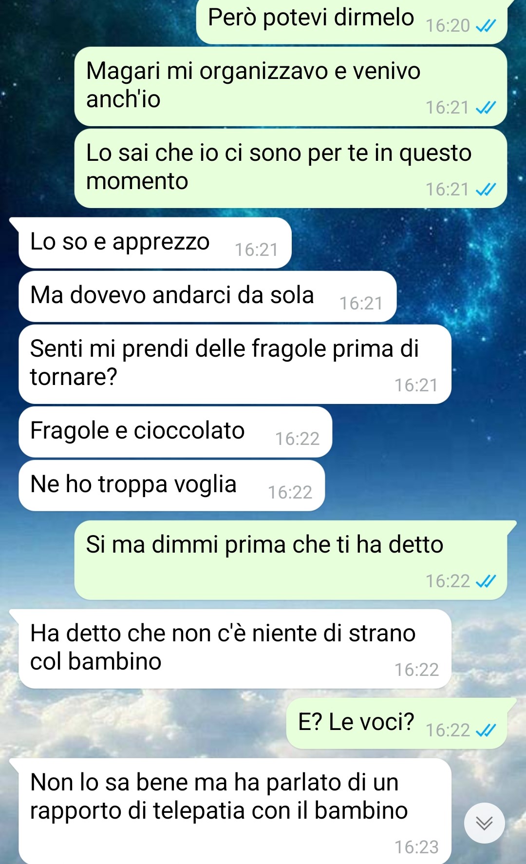
Task: Tap the 16:21 timestamp beside 'Lo so e apprezzo'
Action: pyautogui.click(x=257, y=250)
